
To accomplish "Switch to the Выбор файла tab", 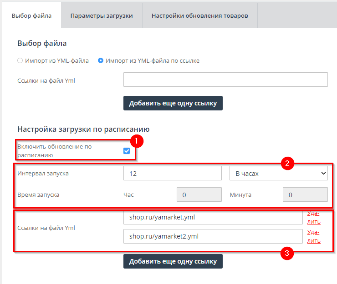I will [x=31, y=15].
